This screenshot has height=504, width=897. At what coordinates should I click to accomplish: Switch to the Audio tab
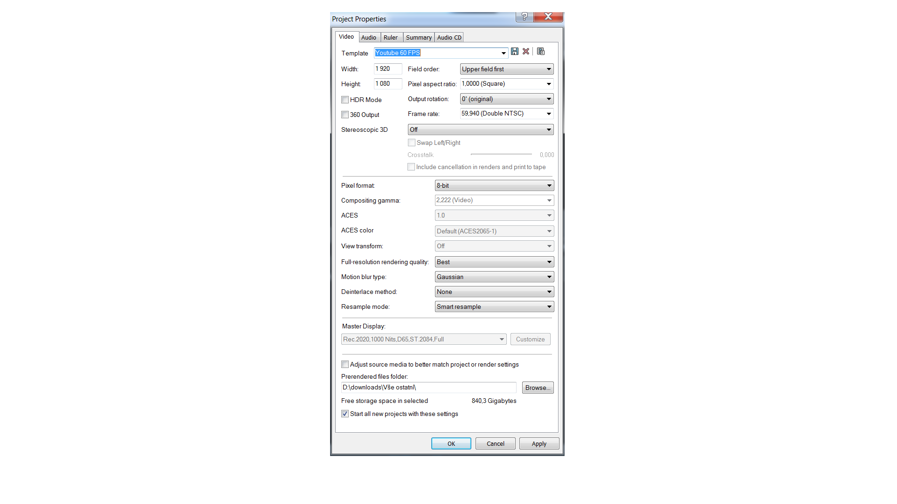368,38
